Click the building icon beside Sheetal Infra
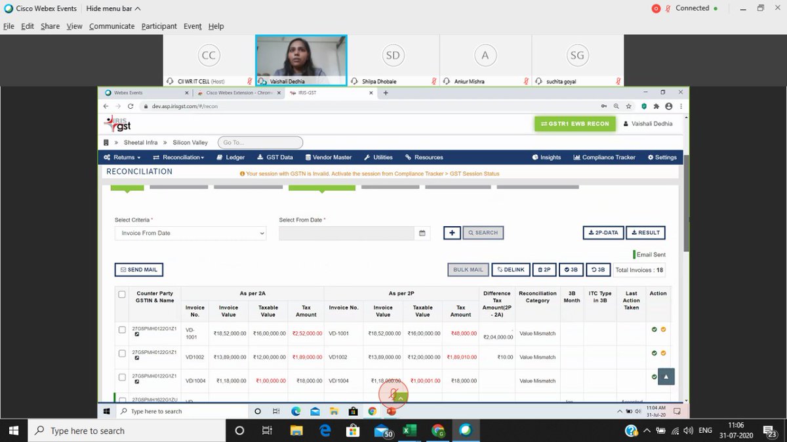This screenshot has width=787, height=442. click(x=106, y=142)
